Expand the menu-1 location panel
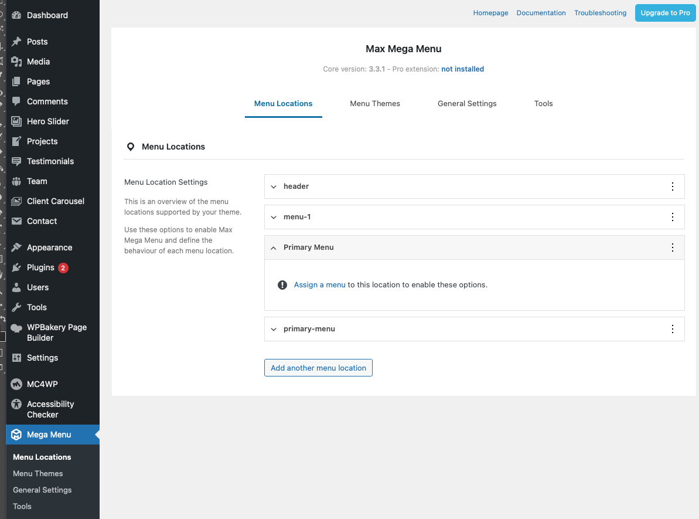The height and width of the screenshot is (519, 699). pos(274,217)
